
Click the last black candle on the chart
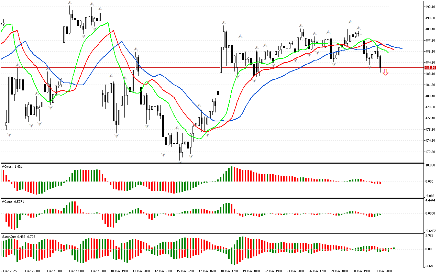(x=381, y=62)
